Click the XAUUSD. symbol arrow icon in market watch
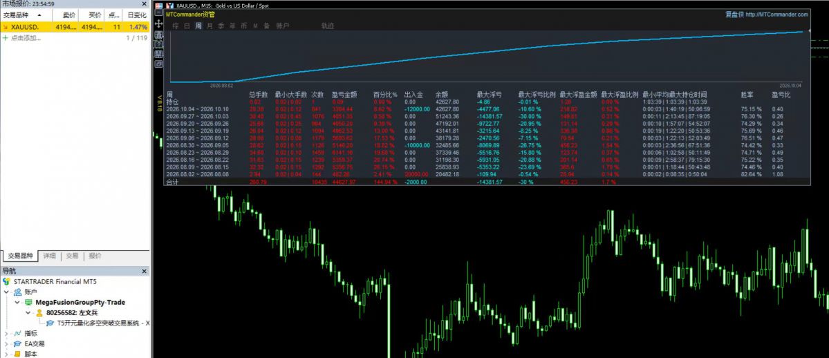This screenshot has height=358, width=829. tap(6, 26)
